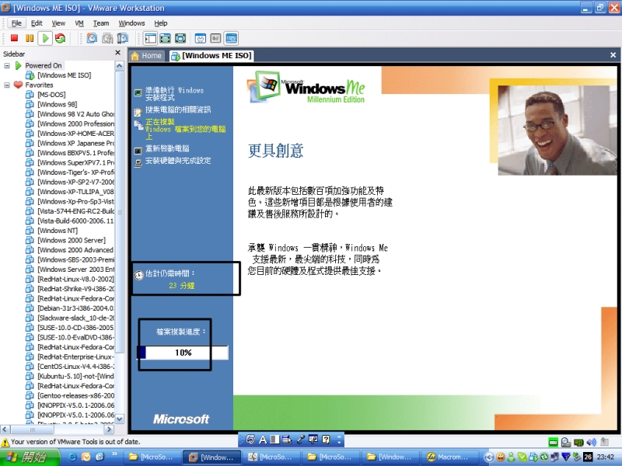Collapse the Powered On tree group
Screen dimensions: 622x466
pos(7,65)
